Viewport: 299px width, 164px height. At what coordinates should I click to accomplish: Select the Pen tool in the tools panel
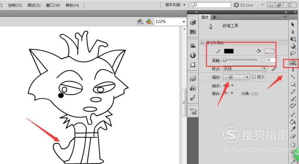(293, 63)
